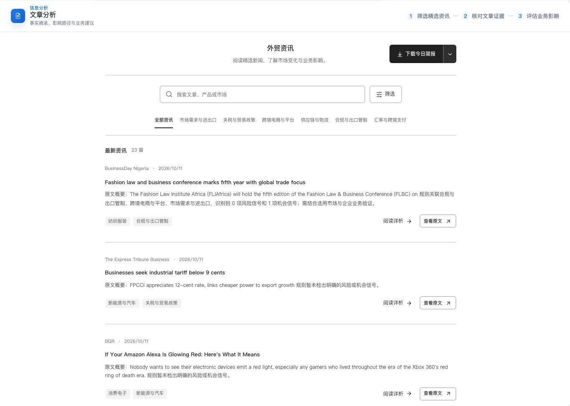The height and width of the screenshot is (406, 570).
Task: Click 阅读详析 for the Amazon Alexa article
Action: 397,393
